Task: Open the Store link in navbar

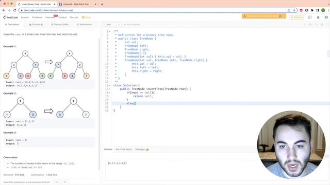Action: point(87,17)
